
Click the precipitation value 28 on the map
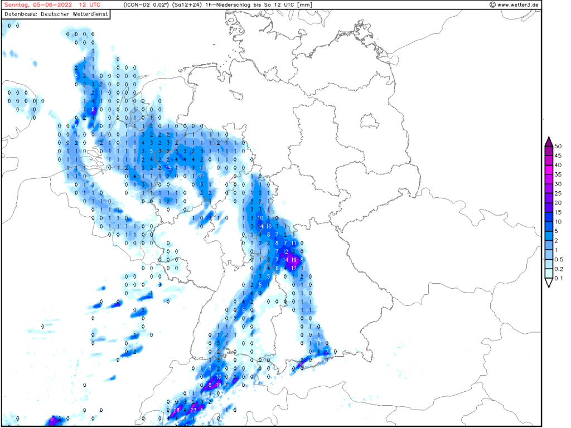pos(177,410)
